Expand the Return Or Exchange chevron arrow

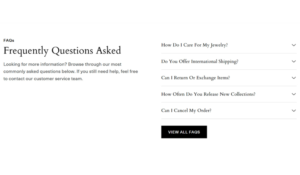coord(294,78)
